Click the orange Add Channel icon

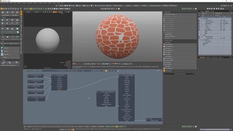point(164,71)
